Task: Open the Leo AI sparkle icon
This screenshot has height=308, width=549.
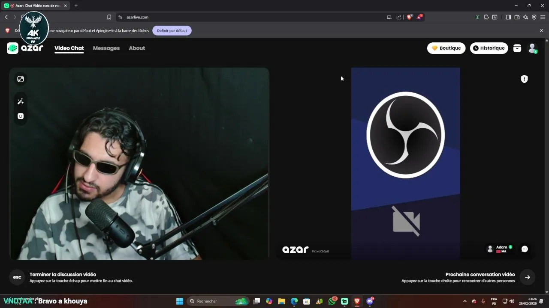Action: coord(525,17)
